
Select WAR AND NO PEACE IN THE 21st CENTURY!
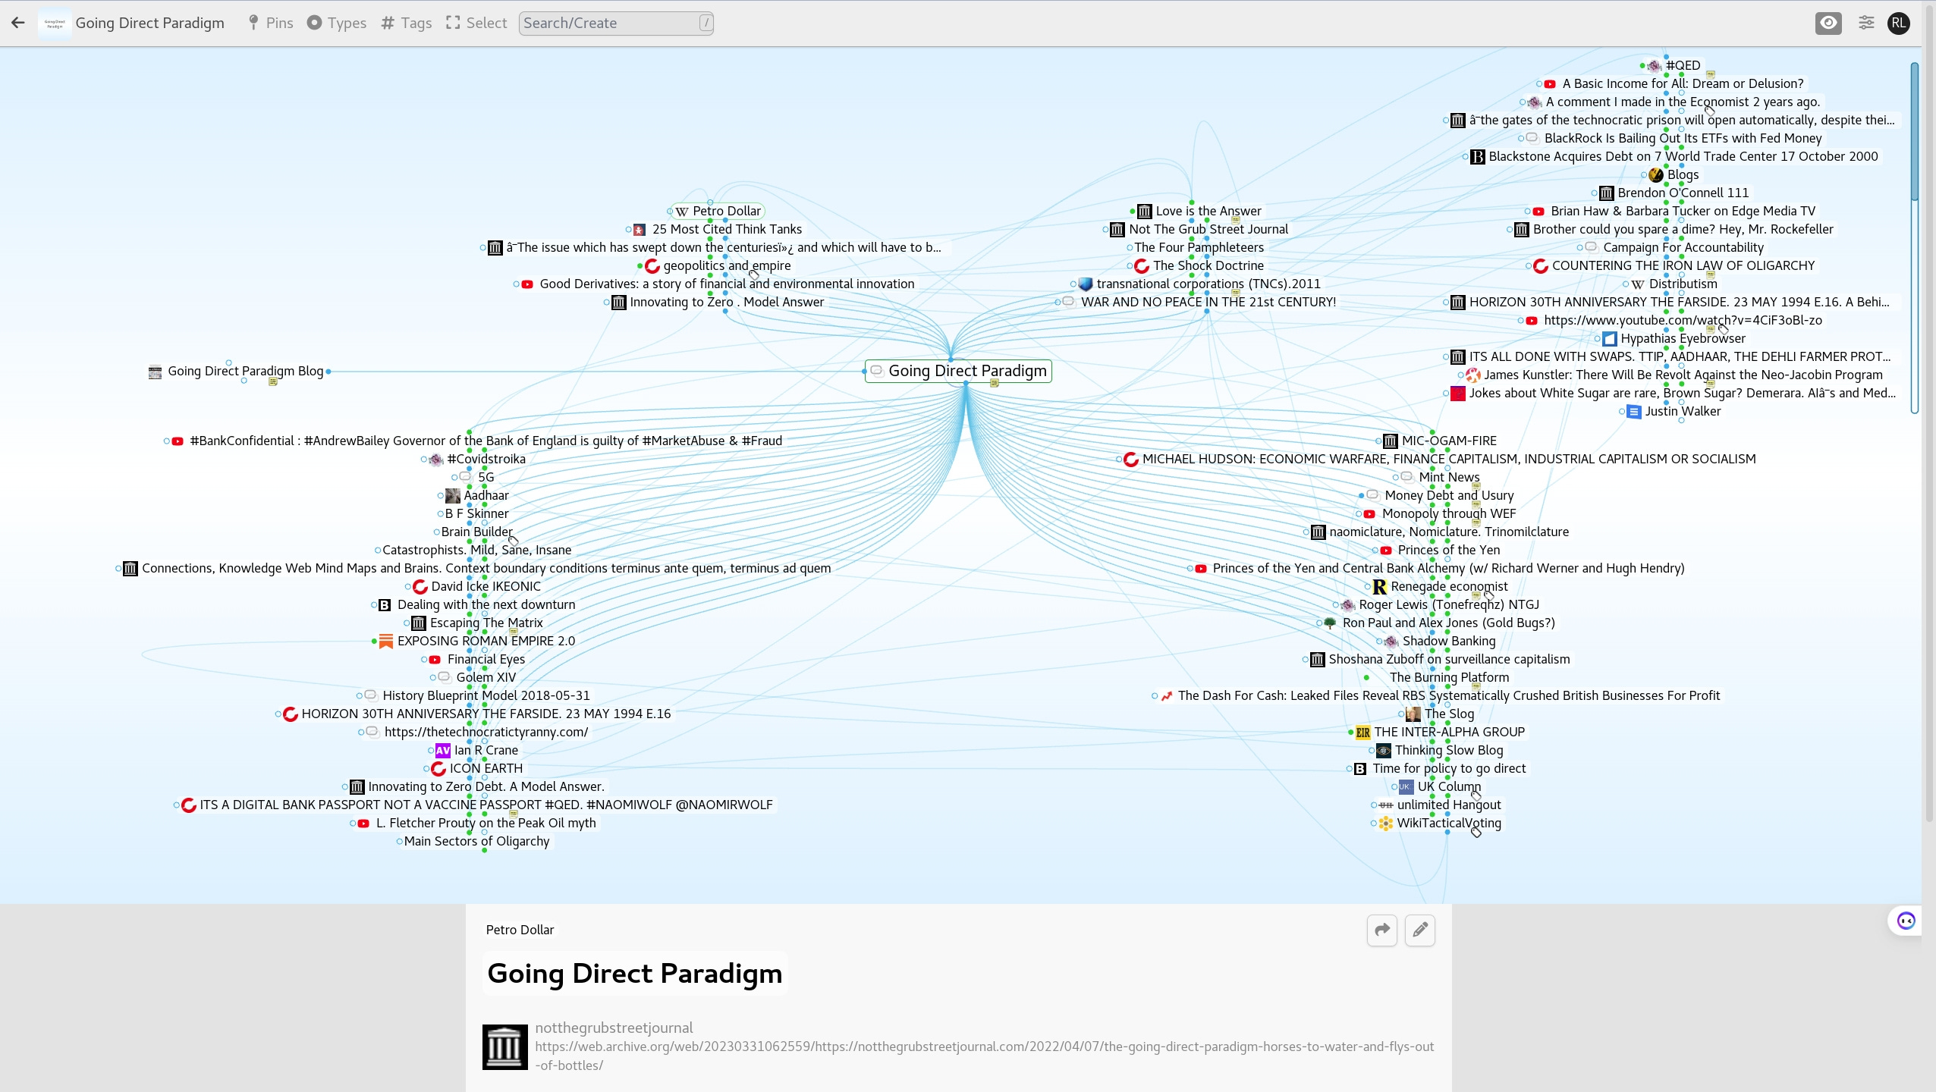coord(1208,302)
